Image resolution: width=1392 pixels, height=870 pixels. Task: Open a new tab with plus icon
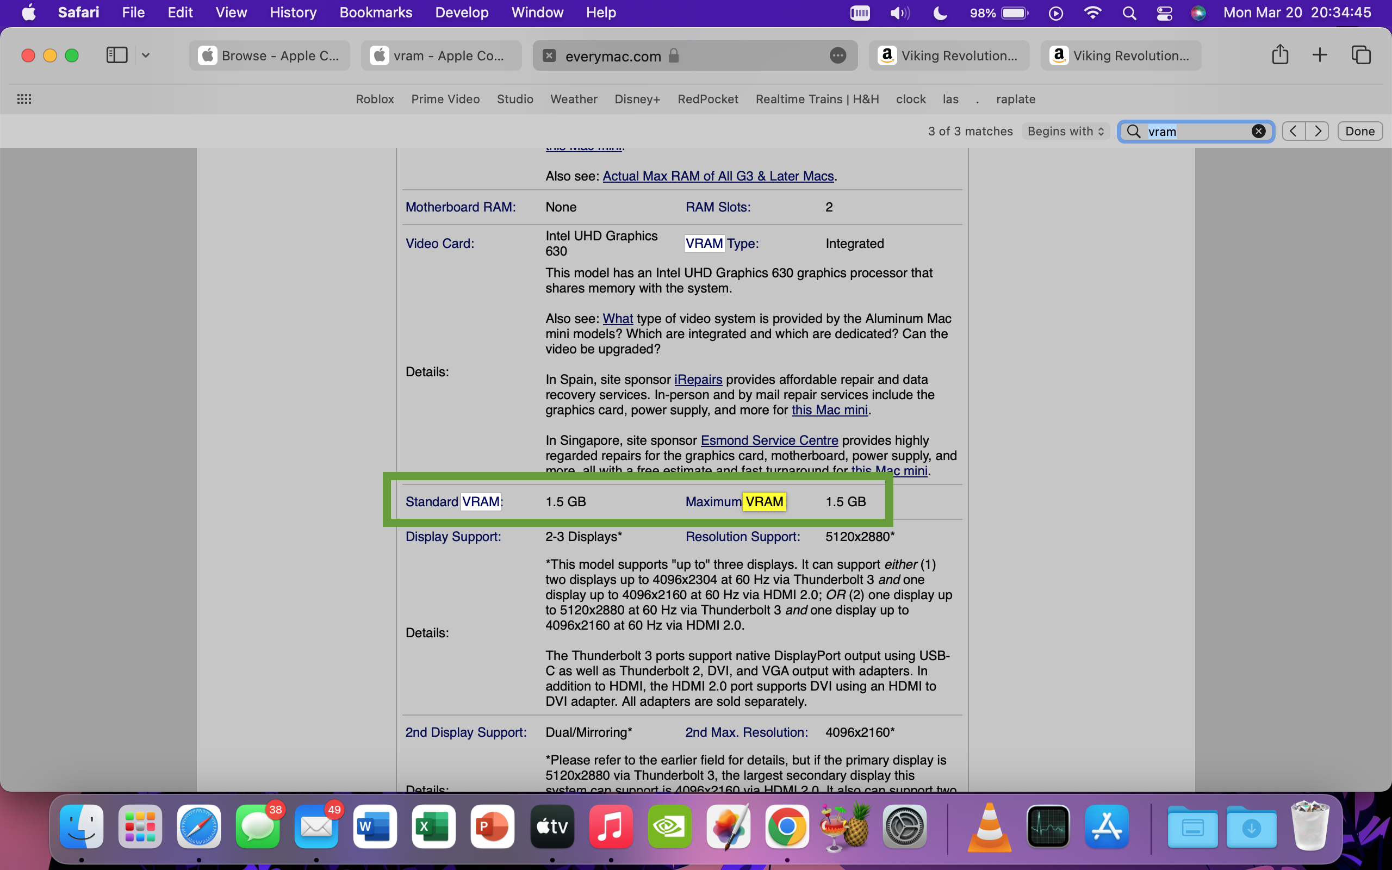tap(1320, 55)
